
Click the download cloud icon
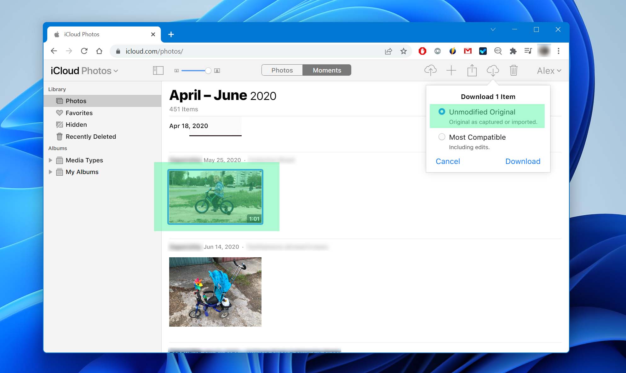point(492,70)
